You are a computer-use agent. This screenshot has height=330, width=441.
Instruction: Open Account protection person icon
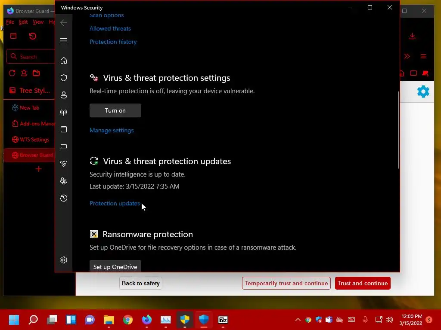(64, 95)
